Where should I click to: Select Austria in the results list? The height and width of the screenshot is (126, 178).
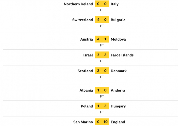[86, 39]
